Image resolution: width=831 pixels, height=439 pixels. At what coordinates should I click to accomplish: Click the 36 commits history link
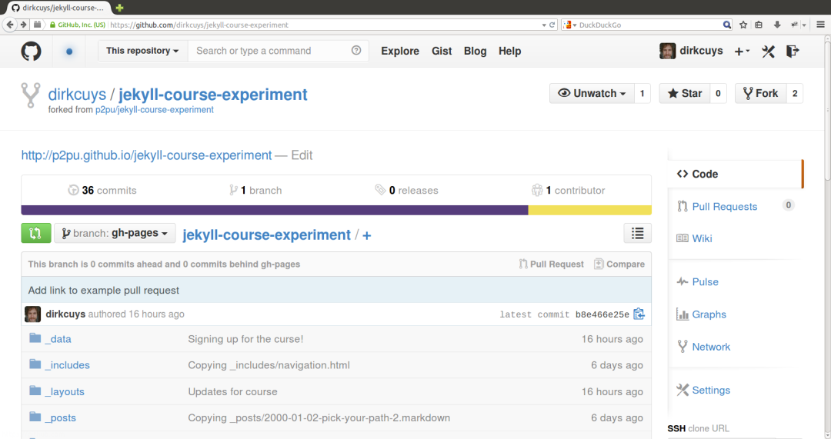(x=102, y=190)
